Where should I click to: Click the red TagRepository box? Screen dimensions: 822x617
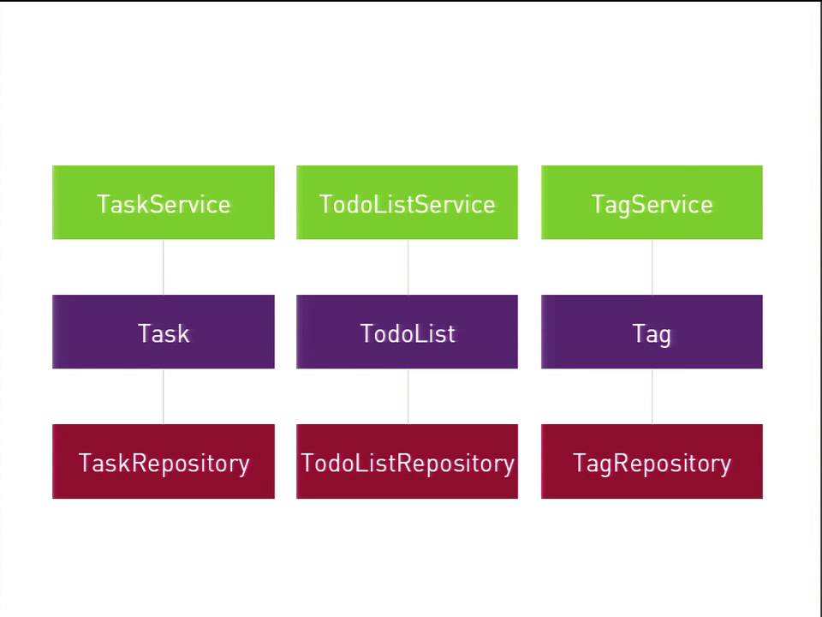[x=652, y=462]
